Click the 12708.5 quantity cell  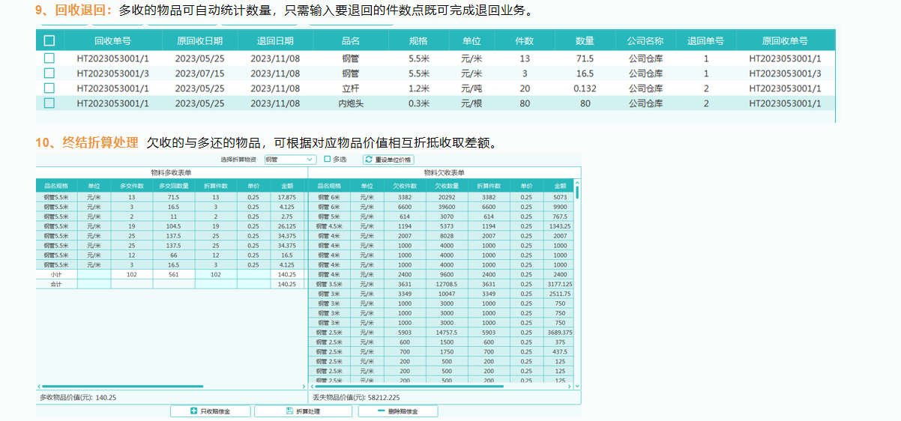click(447, 285)
